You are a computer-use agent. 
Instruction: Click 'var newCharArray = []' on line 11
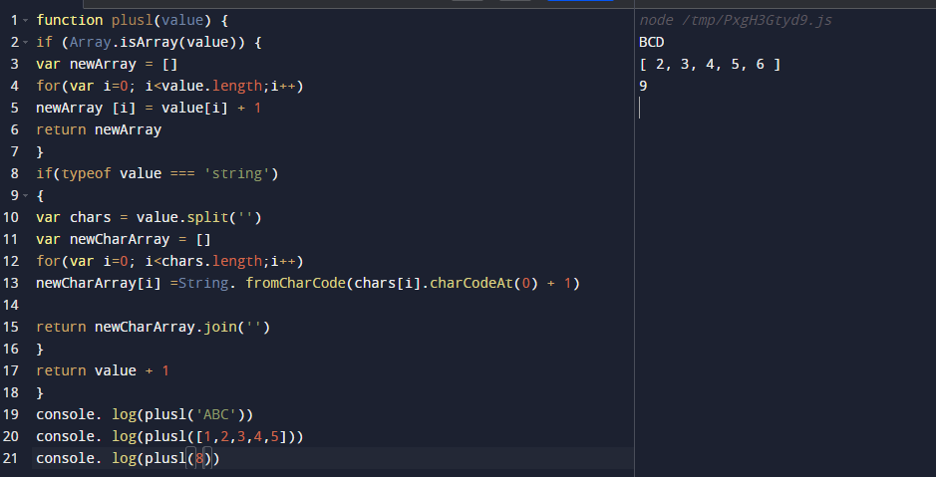pos(124,240)
